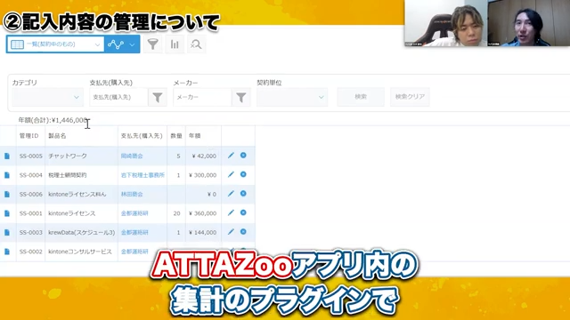Edit the SS-0006 row with pencil icon
The width and height of the screenshot is (570, 320).
231,194
